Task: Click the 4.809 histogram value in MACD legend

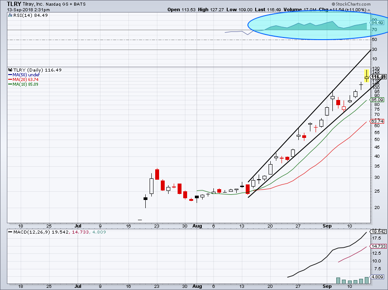Action: coord(99,232)
